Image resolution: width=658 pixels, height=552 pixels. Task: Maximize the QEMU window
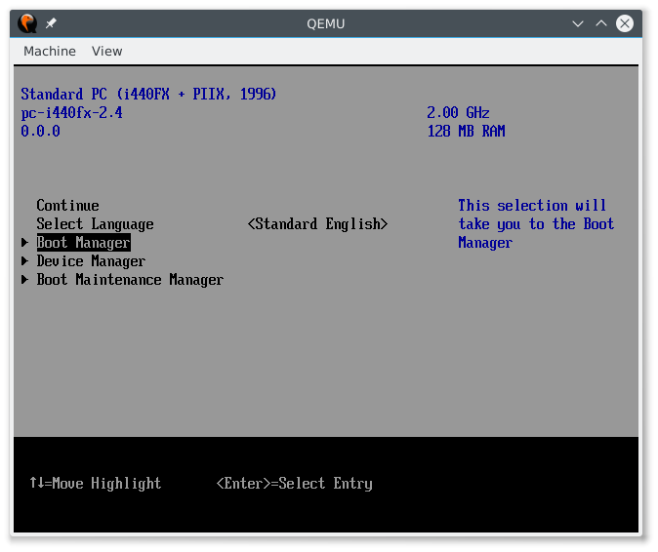pos(601,23)
